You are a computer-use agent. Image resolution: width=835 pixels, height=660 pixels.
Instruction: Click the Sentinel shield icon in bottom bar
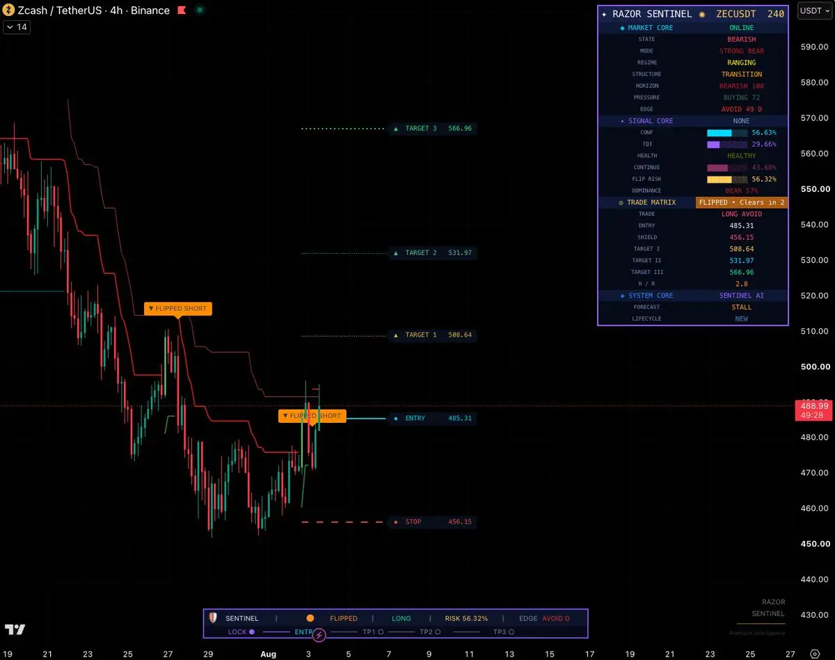click(x=213, y=618)
